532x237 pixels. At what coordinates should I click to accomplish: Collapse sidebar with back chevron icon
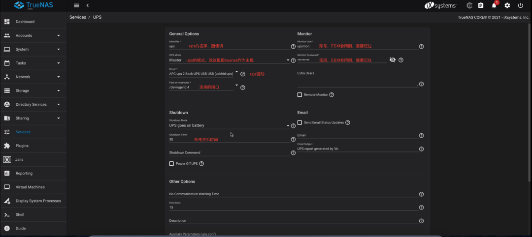coord(88,5)
